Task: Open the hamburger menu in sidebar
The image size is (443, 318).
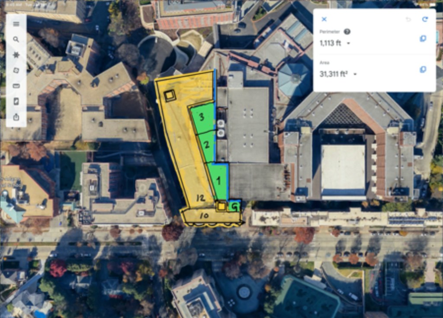Action: pos(16,24)
